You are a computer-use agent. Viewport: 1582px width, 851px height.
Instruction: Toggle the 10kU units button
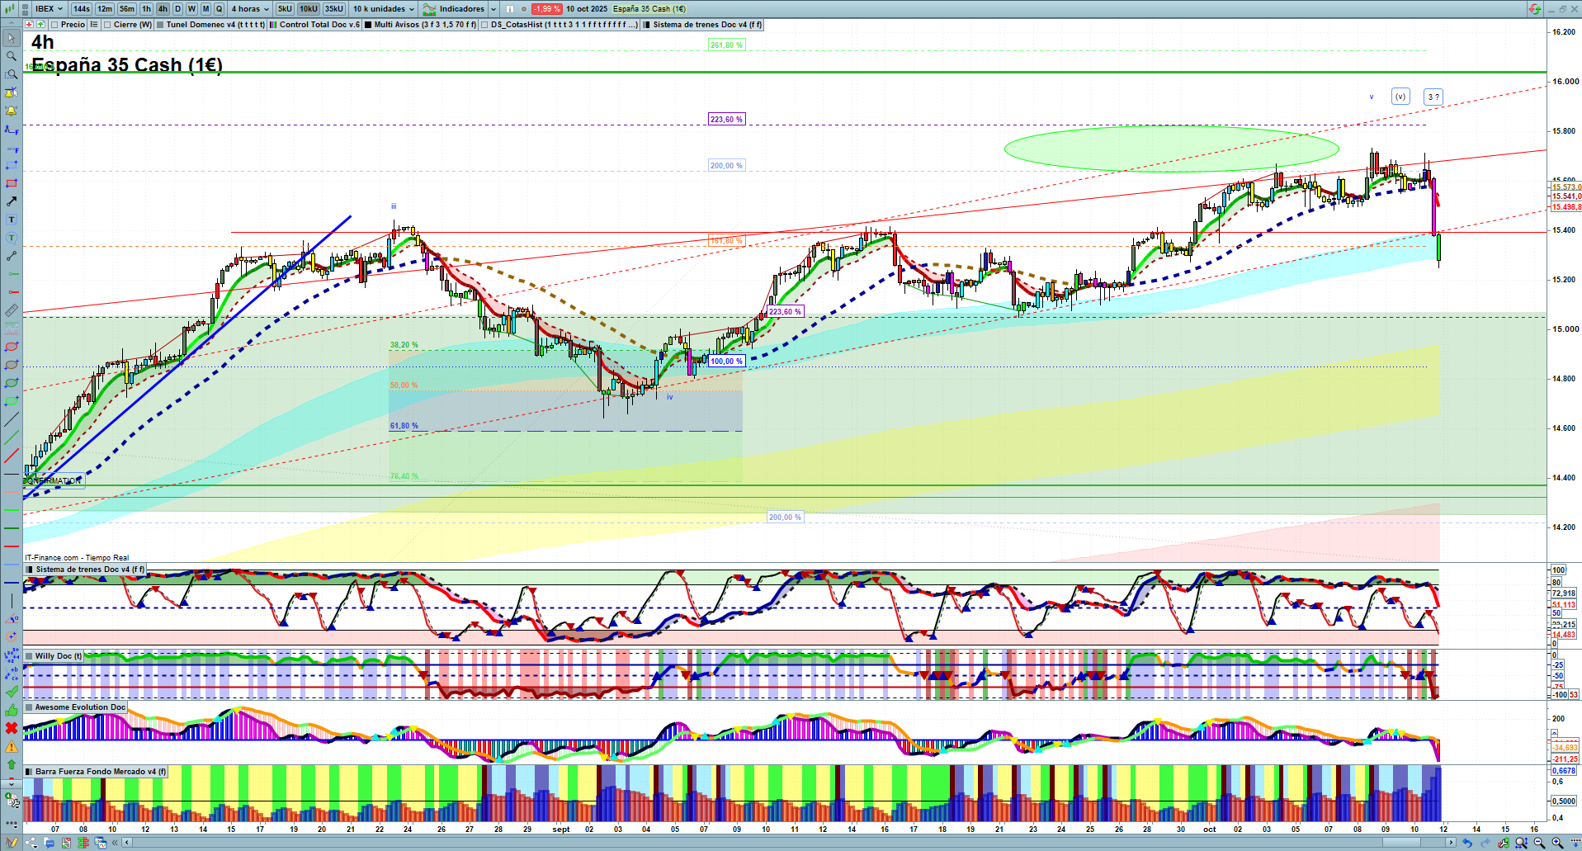coord(309,9)
